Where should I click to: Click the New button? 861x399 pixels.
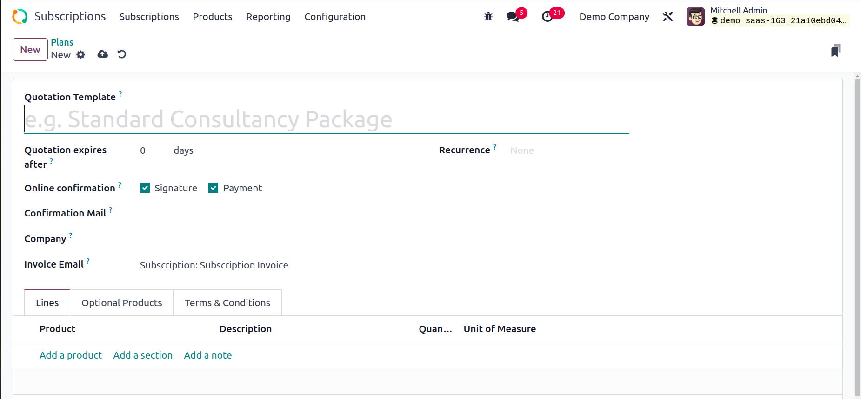click(x=30, y=50)
